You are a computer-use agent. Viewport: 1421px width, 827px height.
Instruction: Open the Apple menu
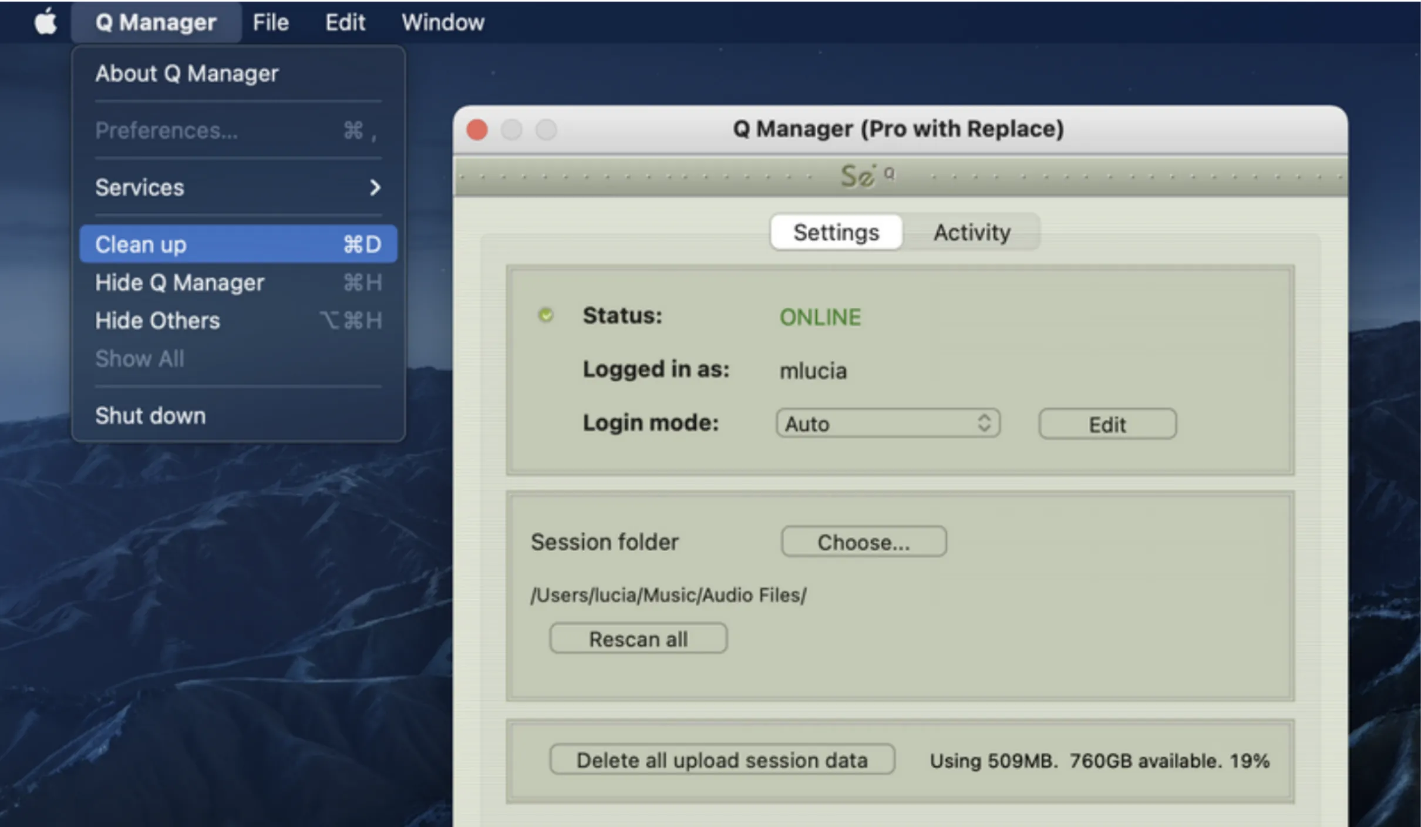click(x=46, y=22)
